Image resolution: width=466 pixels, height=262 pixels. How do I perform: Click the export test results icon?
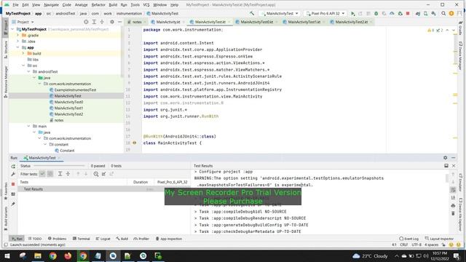[111, 174]
